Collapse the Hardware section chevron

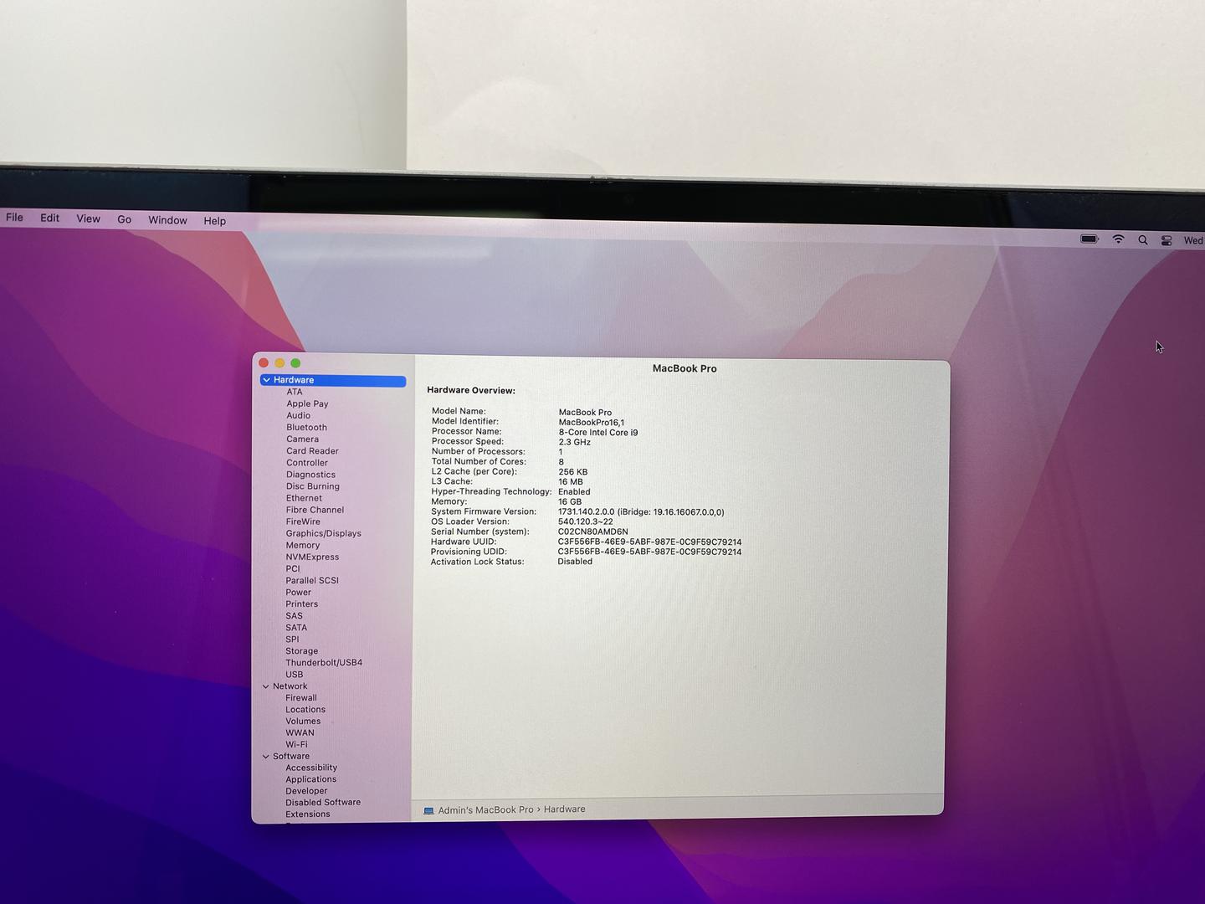pyautogui.click(x=267, y=380)
